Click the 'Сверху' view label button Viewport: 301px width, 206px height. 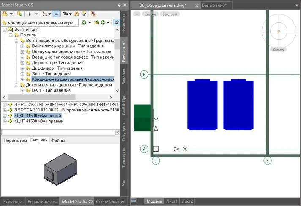click(150, 14)
